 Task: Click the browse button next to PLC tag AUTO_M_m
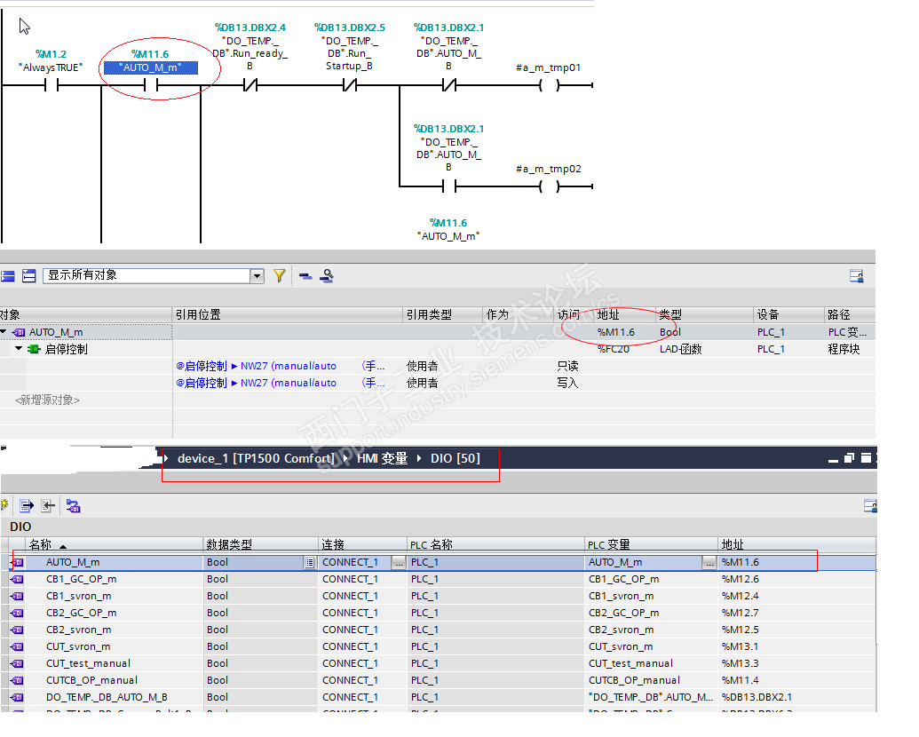(709, 563)
